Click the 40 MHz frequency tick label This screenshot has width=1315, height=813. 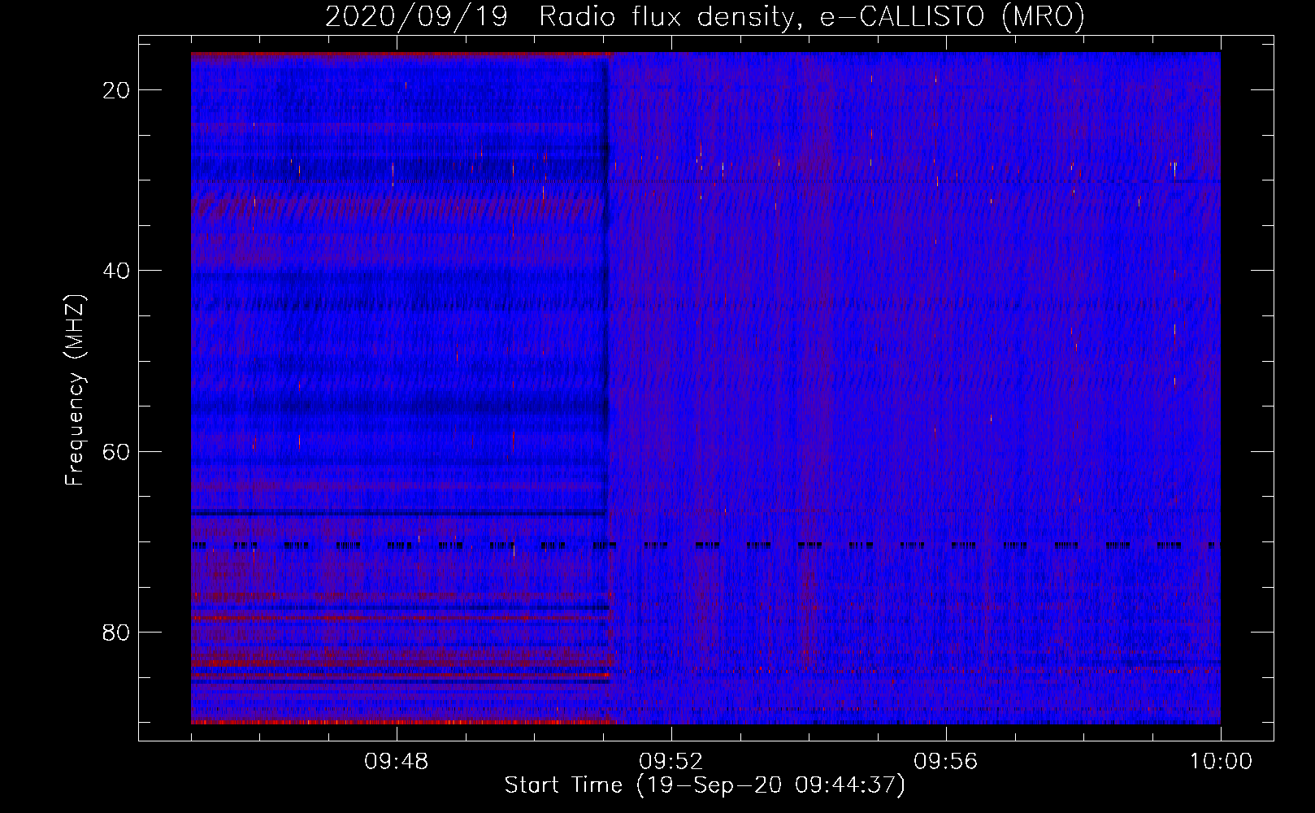pyautogui.click(x=117, y=271)
